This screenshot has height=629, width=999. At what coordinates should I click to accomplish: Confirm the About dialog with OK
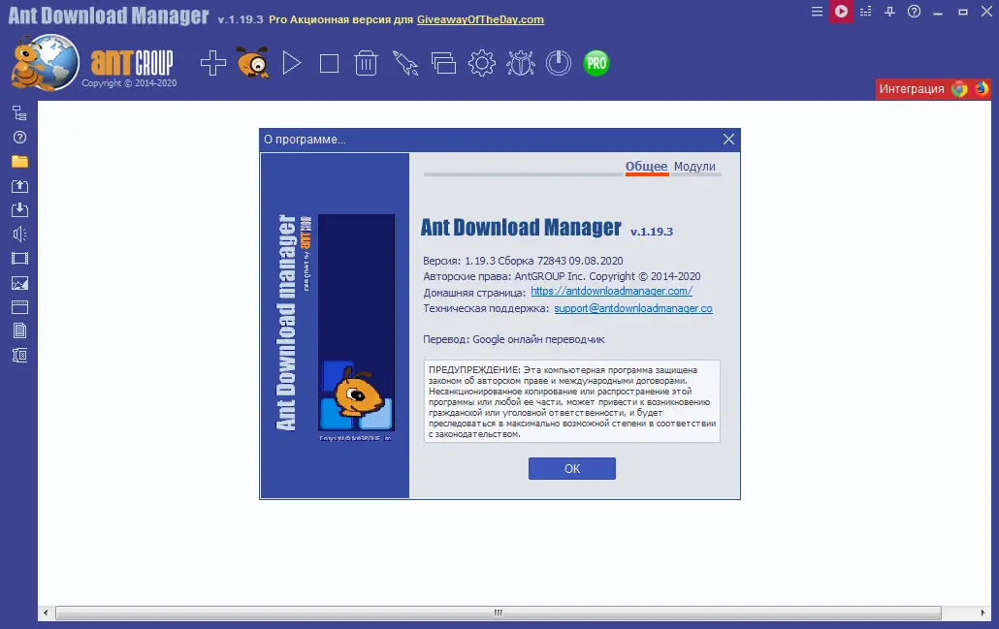click(x=572, y=468)
